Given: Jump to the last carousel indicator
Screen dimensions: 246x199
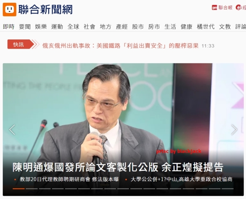Looking at the screenshot, I should tap(228, 189).
